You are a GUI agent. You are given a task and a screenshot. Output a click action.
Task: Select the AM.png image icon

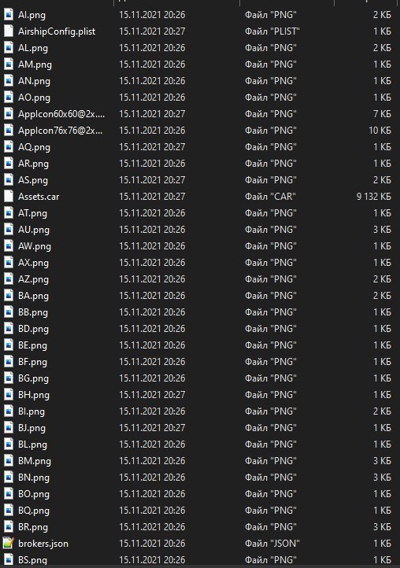[x=9, y=65]
